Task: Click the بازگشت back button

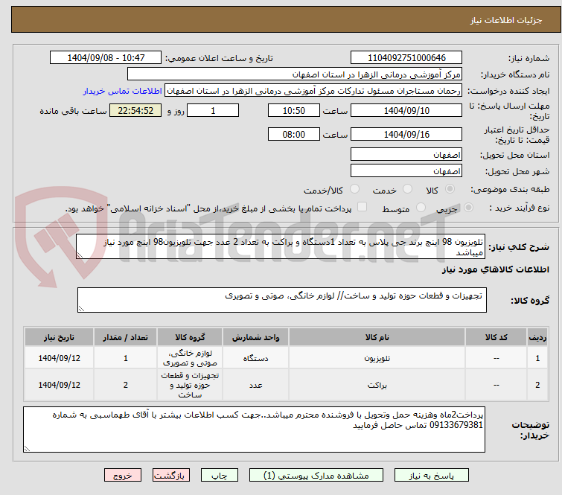Action: click(171, 476)
